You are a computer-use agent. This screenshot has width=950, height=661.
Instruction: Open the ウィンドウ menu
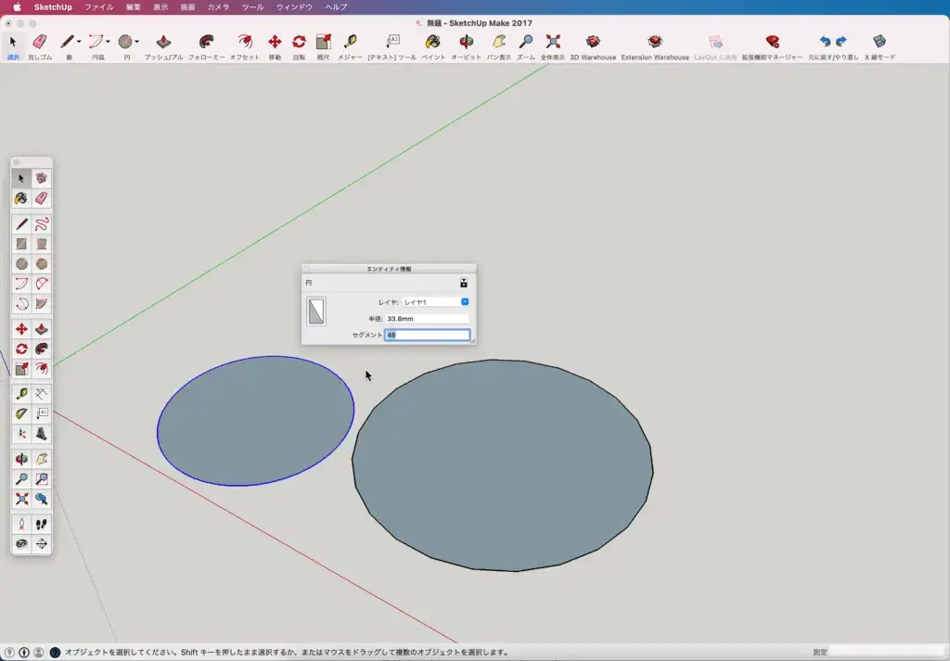coord(294,7)
